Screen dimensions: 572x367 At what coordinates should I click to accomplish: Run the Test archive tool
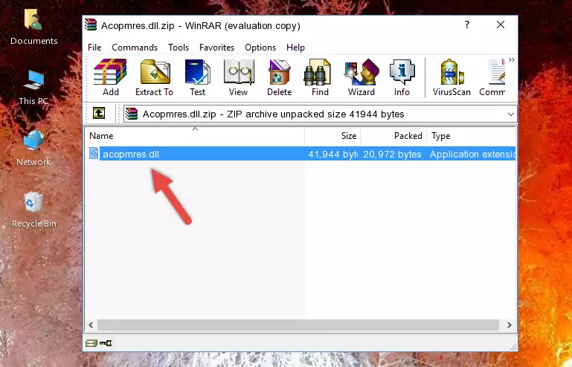tap(197, 77)
